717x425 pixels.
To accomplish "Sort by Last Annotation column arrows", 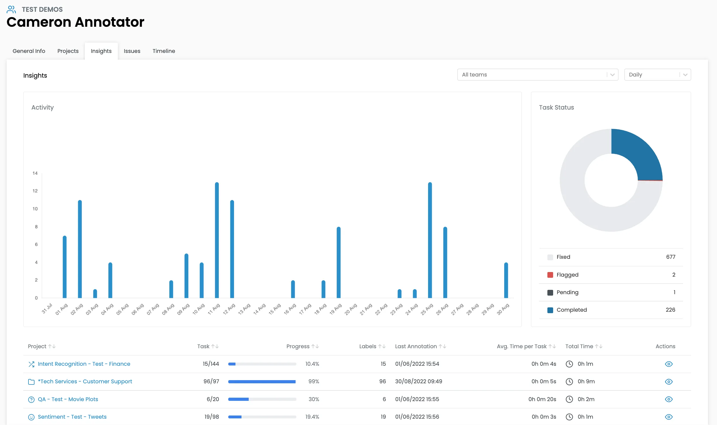I will point(443,346).
